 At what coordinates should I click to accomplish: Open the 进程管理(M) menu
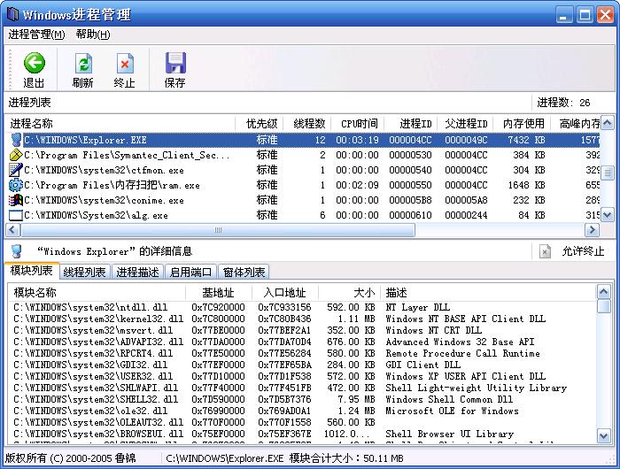36,35
